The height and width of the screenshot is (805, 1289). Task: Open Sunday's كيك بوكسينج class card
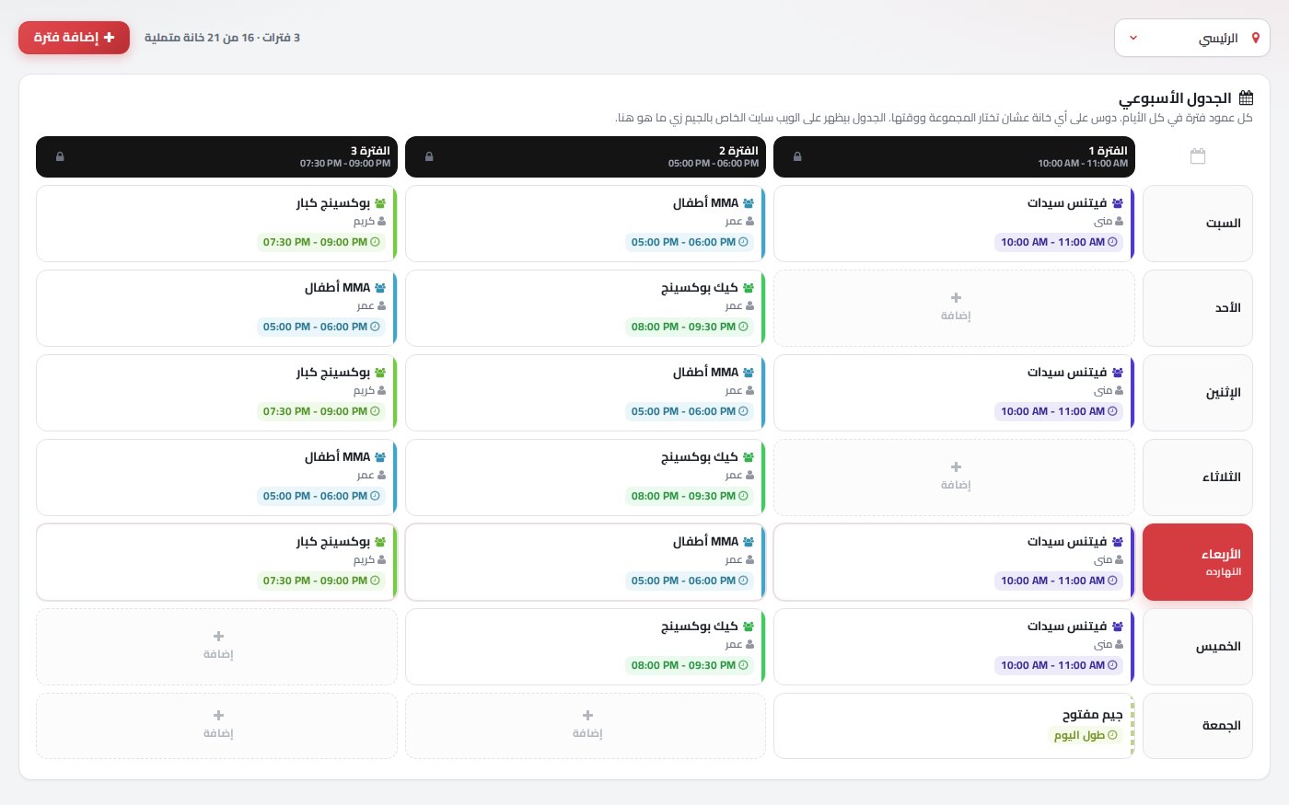tap(586, 308)
